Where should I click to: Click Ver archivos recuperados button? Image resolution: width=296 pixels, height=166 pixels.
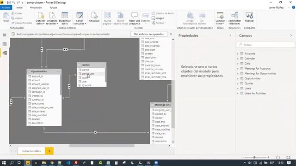click(149, 34)
